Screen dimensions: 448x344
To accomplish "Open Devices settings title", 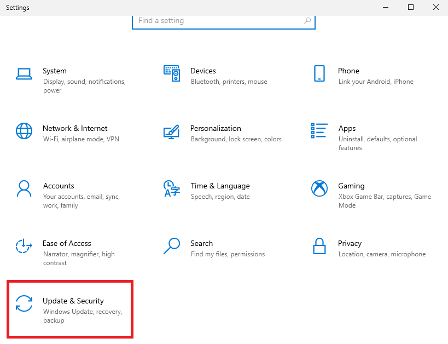I will click(203, 71).
